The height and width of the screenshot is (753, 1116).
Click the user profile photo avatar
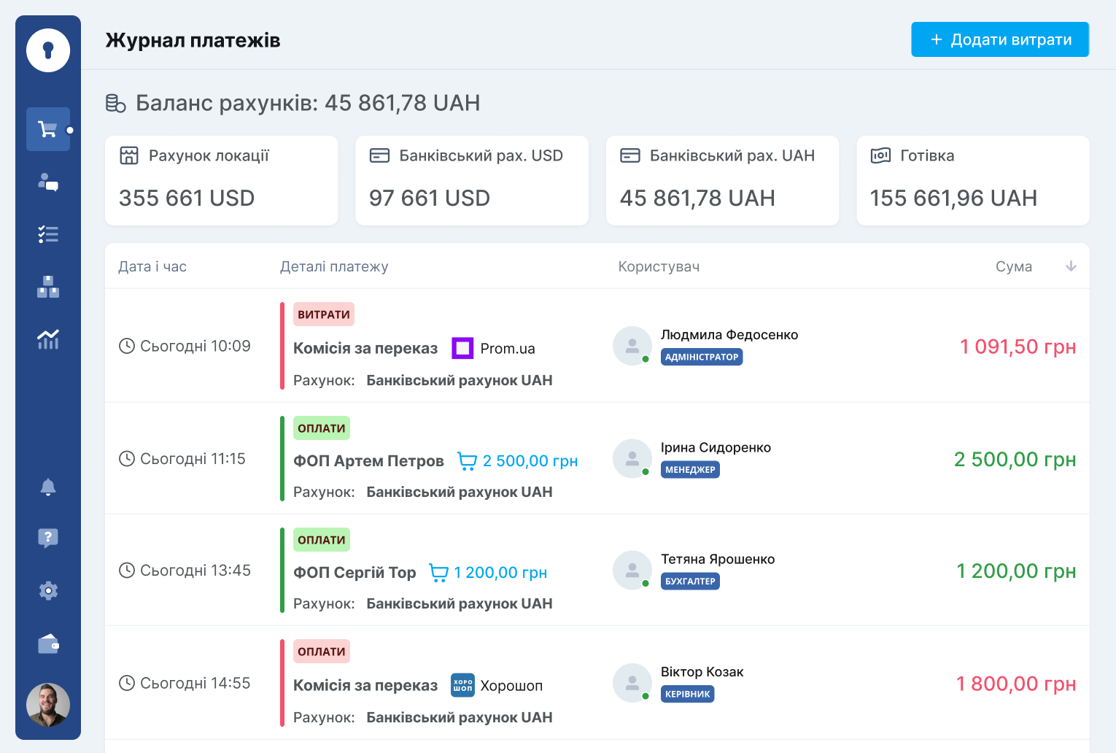(x=48, y=705)
